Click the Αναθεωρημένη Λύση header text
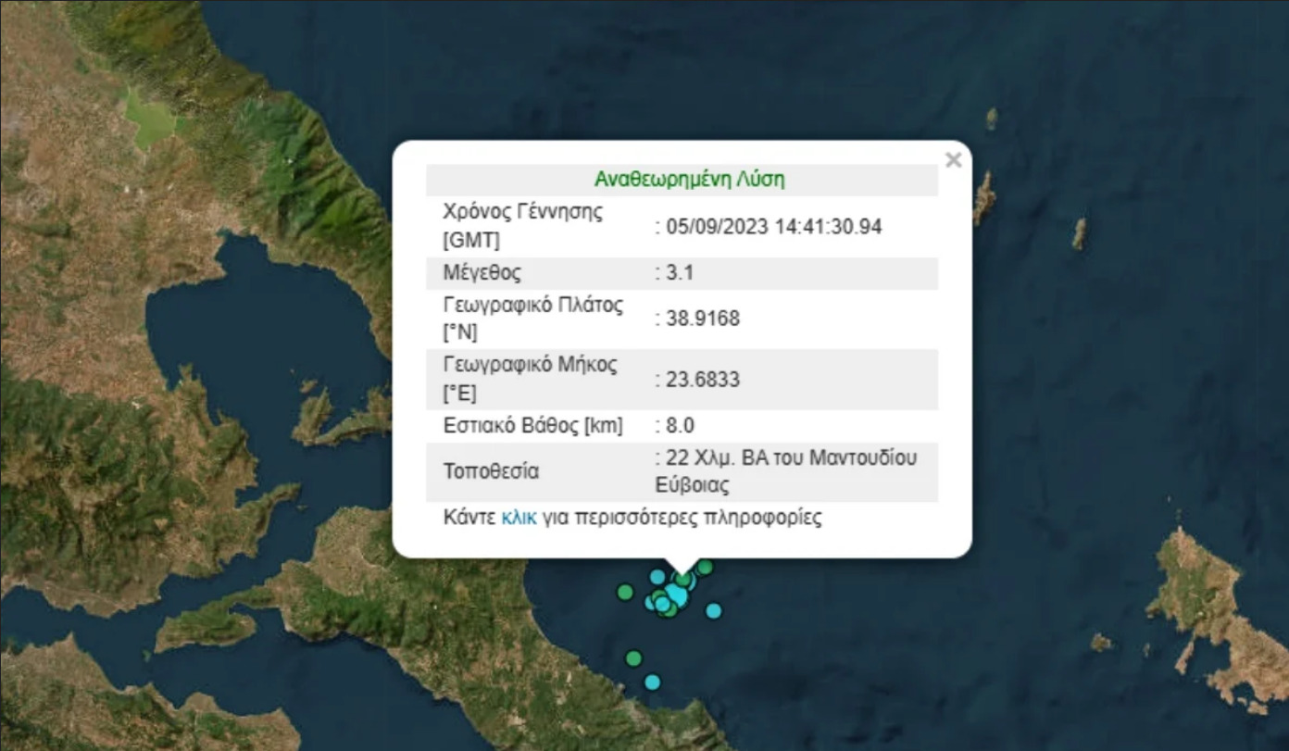 point(689,180)
